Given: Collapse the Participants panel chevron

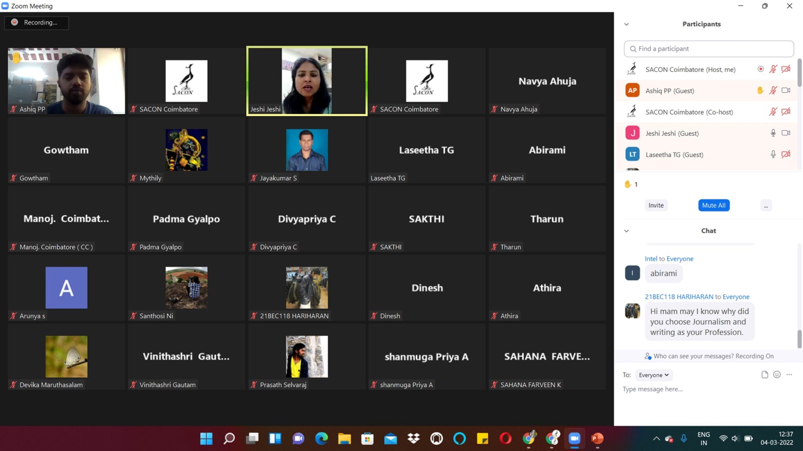Looking at the screenshot, I should click(x=626, y=24).
